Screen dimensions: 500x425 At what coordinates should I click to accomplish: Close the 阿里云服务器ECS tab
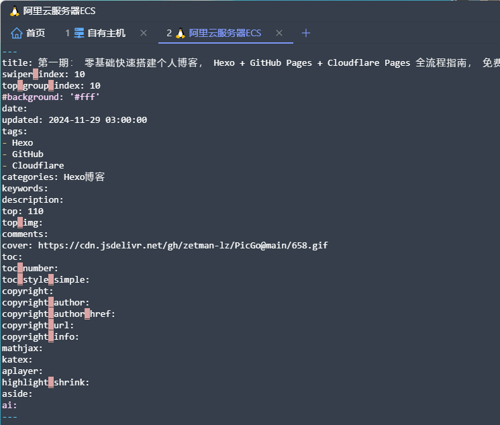279,33
